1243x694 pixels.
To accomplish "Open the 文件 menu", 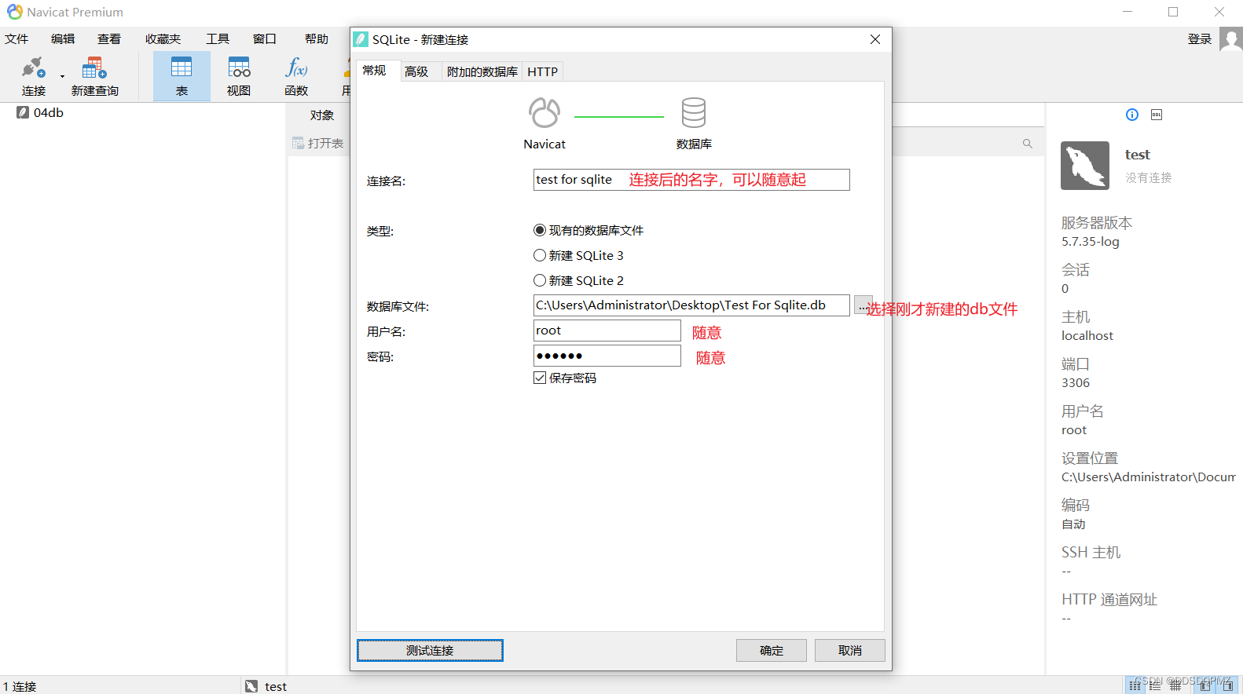I will (x=16, y=39).
